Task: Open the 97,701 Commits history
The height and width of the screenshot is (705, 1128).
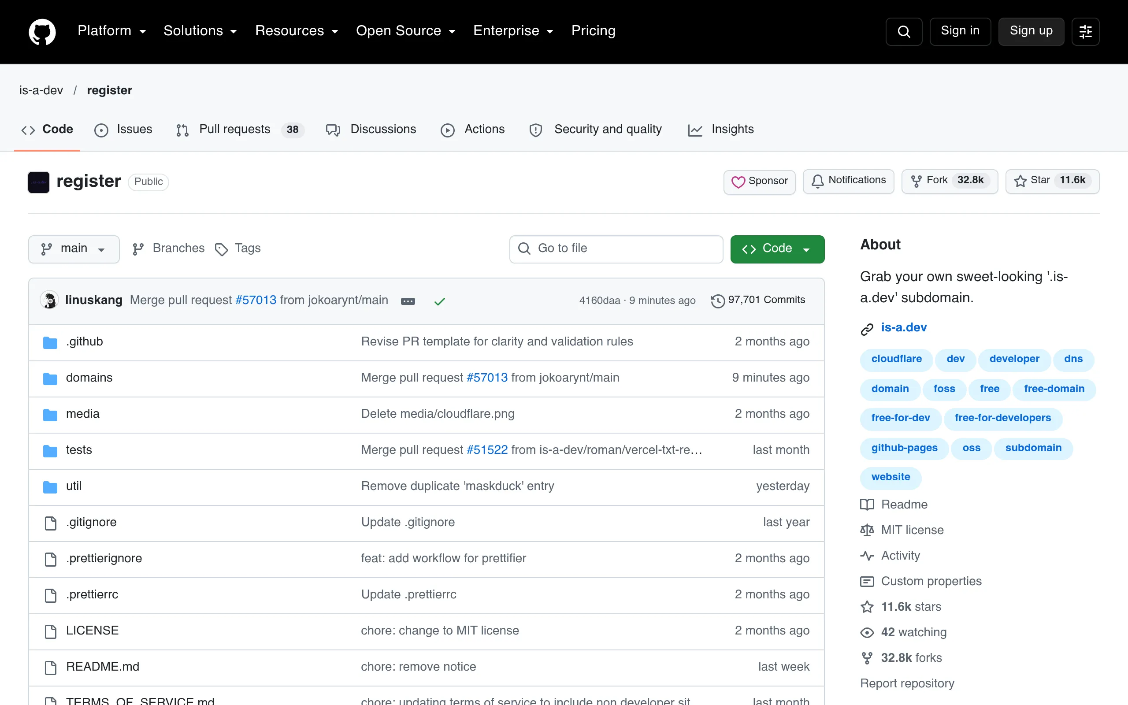Action: (x=758, y=300)
